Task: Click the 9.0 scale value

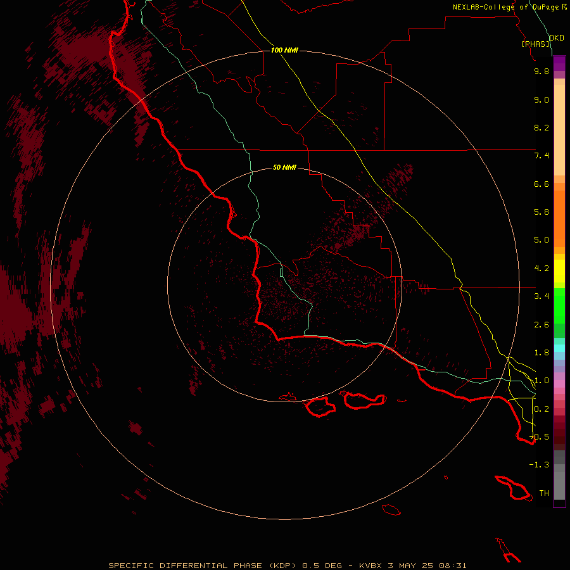Action: coord(541,99)
